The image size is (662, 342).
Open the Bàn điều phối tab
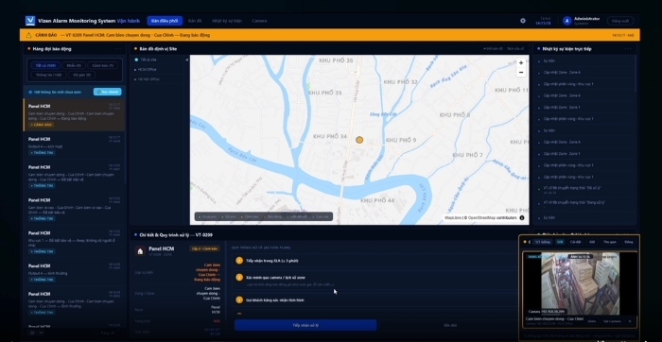165,21
